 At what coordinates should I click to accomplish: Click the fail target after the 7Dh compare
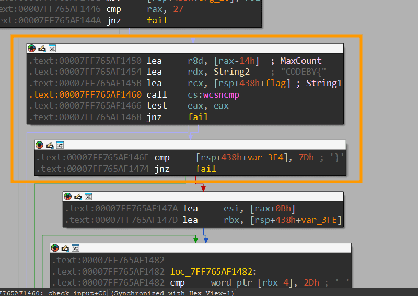205,169
